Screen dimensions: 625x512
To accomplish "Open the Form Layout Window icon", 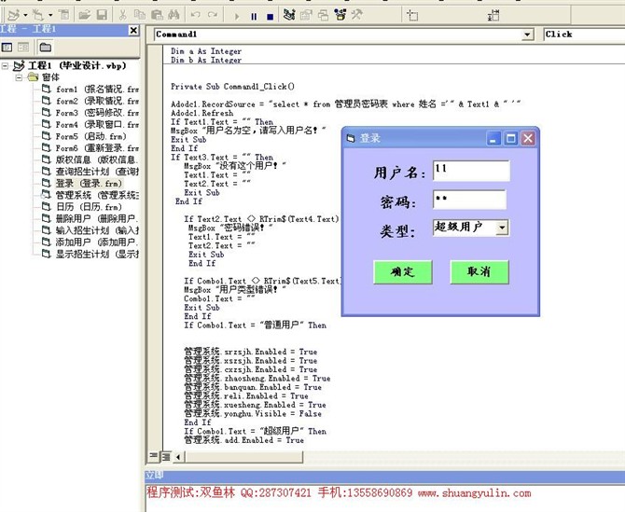I will pyautogui.click(x=323, y=15).
